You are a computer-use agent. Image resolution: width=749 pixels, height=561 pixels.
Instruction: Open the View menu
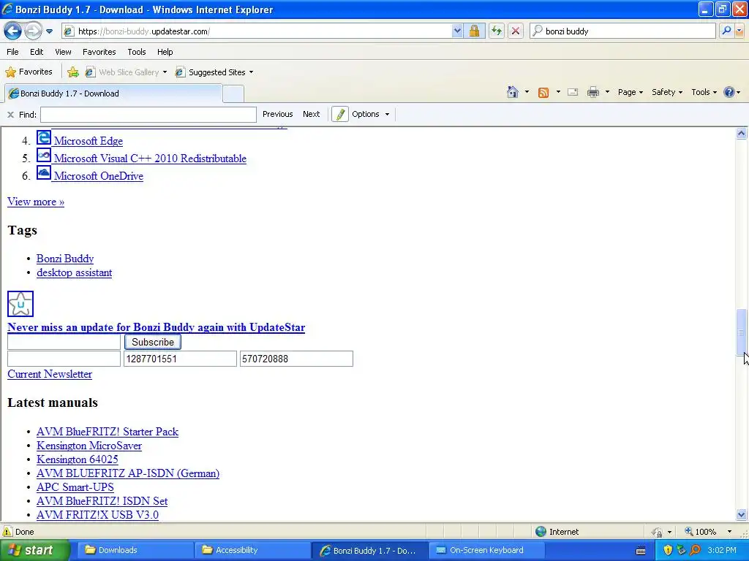[63, 52]
